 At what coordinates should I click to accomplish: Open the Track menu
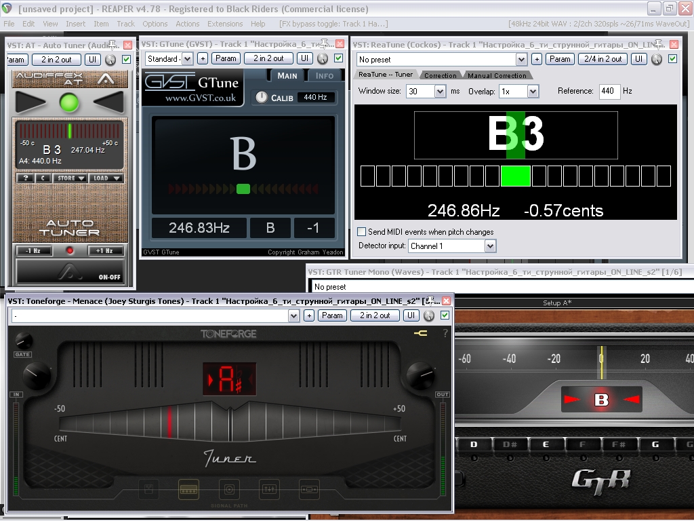tap(125, 24)
